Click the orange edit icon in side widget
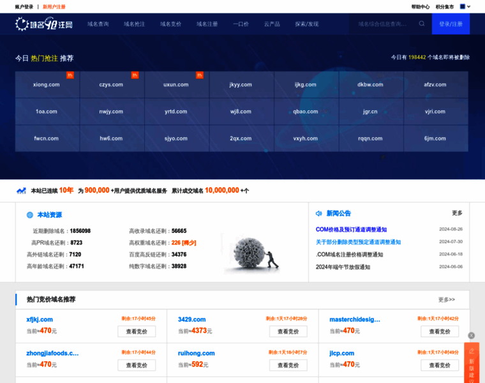This screenshot has height=383, width=485. [472, 350]
